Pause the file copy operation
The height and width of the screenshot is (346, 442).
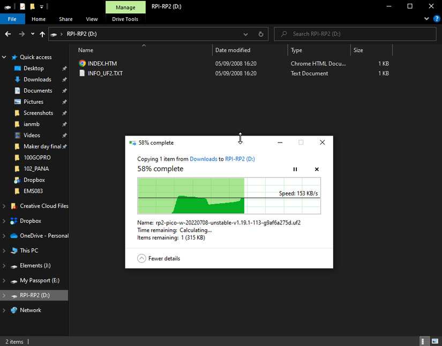(x=295, y=169)
